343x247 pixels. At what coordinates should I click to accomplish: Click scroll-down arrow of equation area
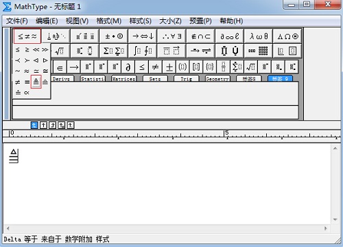(335, 220)
